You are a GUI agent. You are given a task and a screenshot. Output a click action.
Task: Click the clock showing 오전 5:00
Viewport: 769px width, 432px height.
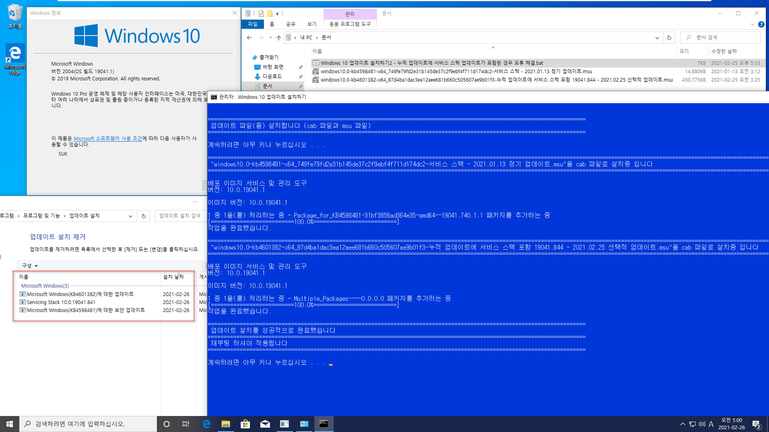pos(731,424)
